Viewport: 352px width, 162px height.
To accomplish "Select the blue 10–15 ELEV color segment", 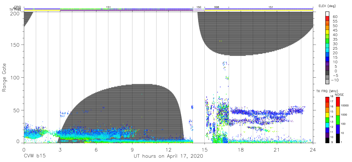I will (x=327, y=59).
